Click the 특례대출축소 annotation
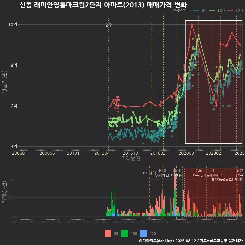 pos(220,179)
